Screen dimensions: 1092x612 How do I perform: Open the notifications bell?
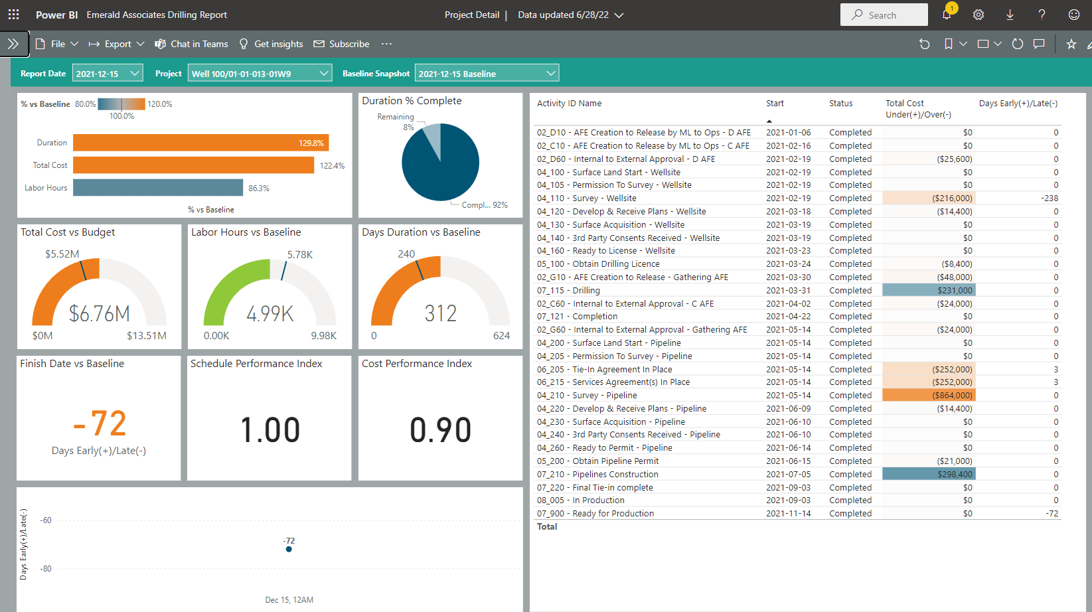pyautogui.click(x=947, y=15)
